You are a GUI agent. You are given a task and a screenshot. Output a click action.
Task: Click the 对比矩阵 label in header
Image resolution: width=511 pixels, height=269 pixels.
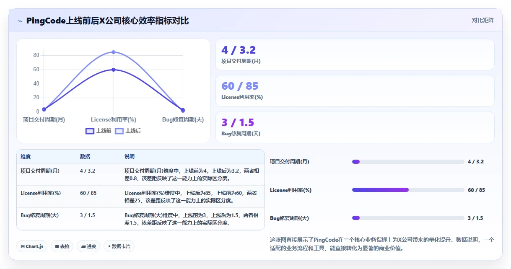click(x=483, y=20)
